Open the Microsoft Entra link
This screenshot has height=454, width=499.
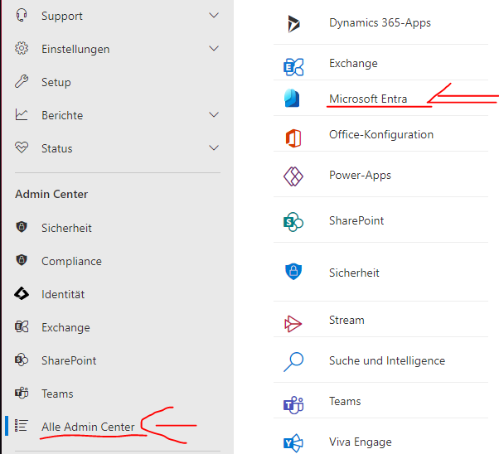[x=367, y=99]
